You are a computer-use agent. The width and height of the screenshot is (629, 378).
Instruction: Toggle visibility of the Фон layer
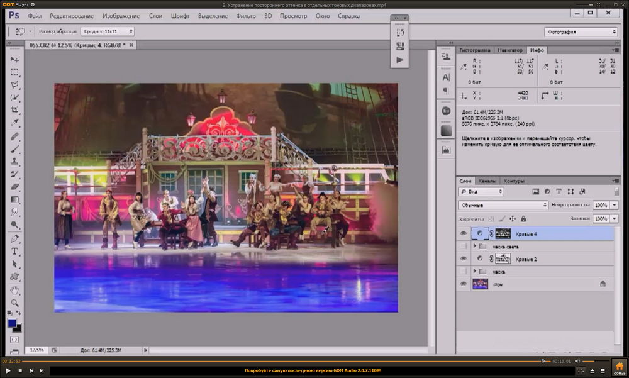pyautogui.click(x=464, y=284)
